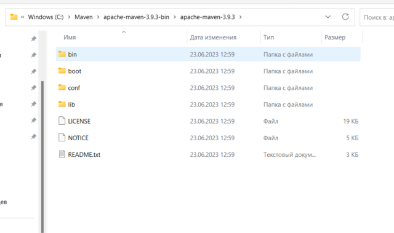Image resolution: width=394 pixels, height=233 pixels.
Task: Go to apache-maven-3.9.3-bin breadcrumb
Action: point(137,17)
